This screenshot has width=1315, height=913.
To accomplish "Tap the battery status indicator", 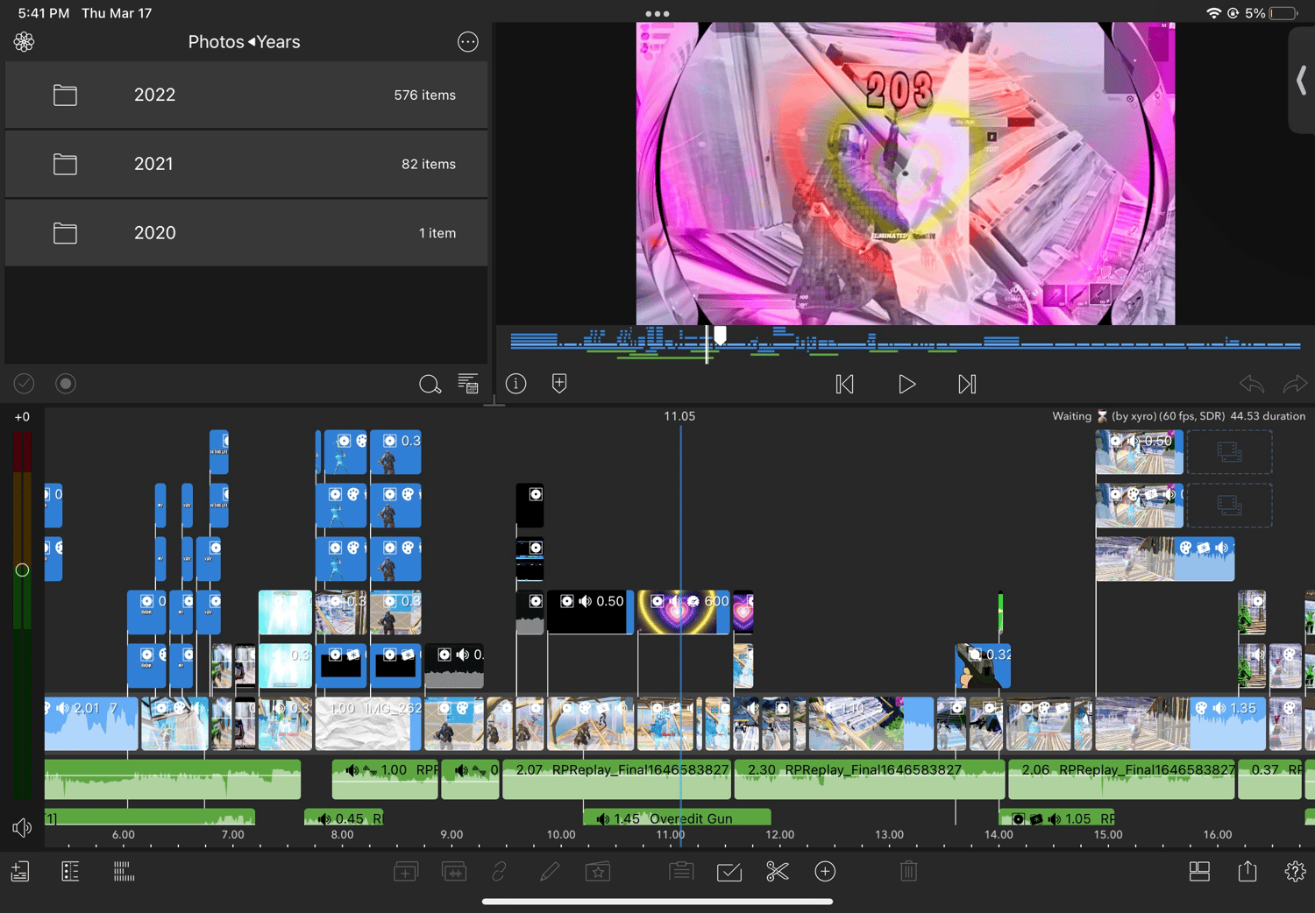I will [1283, 13].
